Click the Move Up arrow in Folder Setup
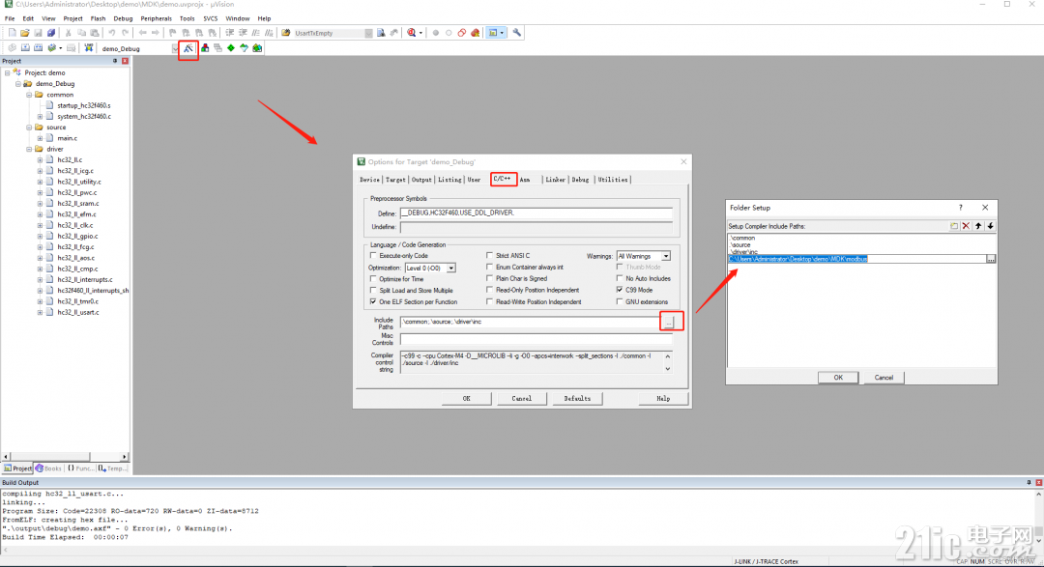 point(978,226)
